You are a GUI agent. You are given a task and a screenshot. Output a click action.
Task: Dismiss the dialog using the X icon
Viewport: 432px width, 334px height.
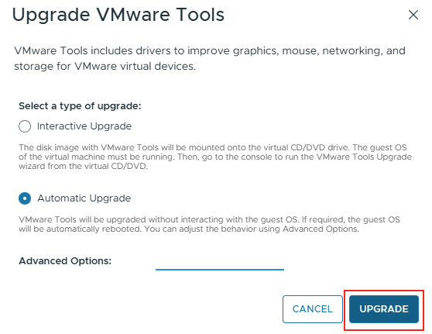413,15
